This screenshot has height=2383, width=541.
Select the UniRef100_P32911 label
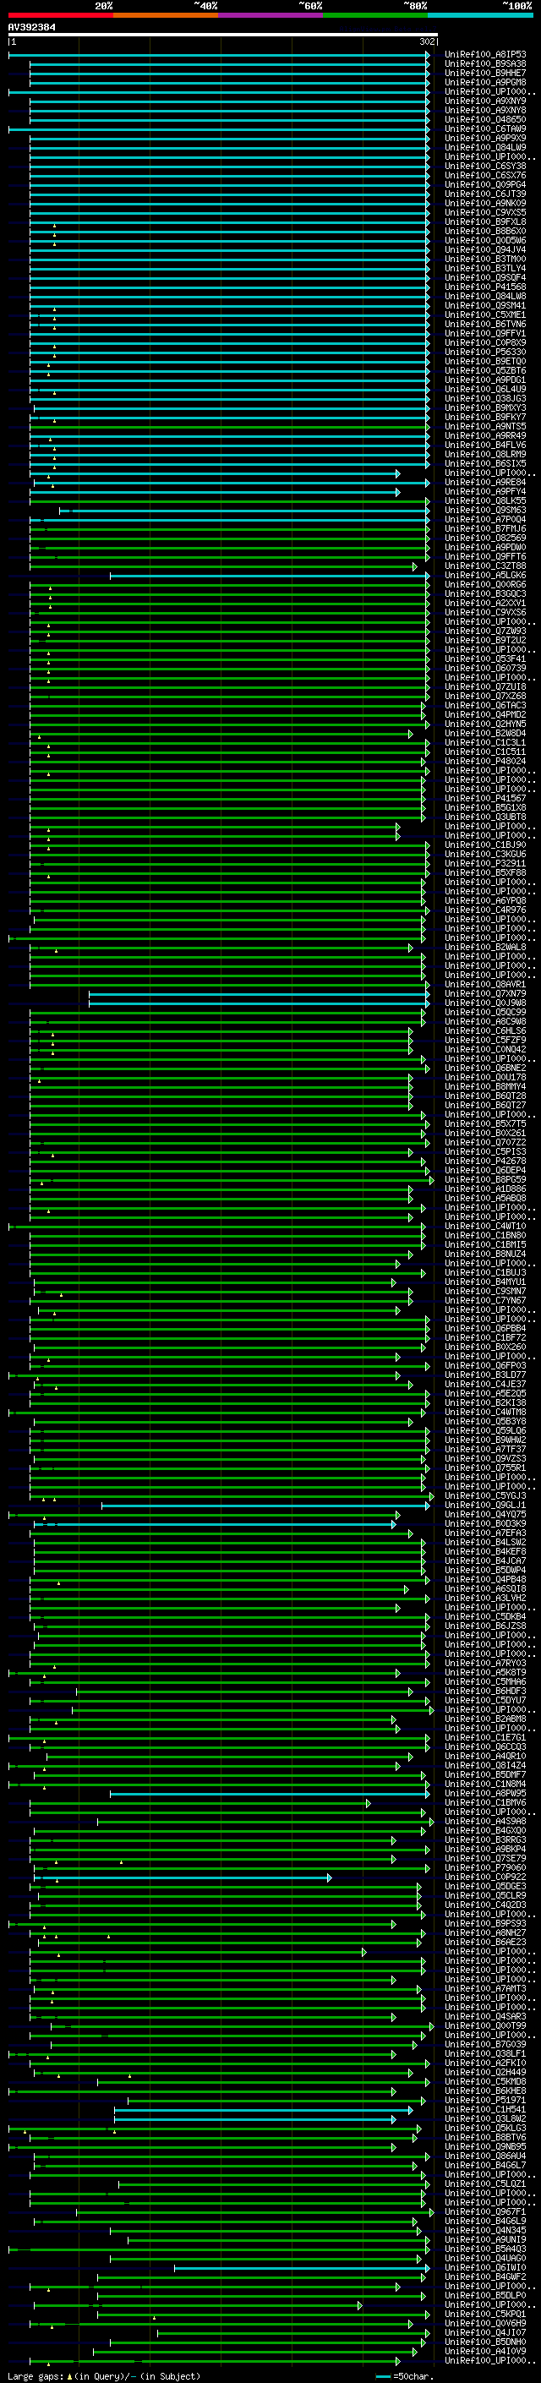coord(485,863)
